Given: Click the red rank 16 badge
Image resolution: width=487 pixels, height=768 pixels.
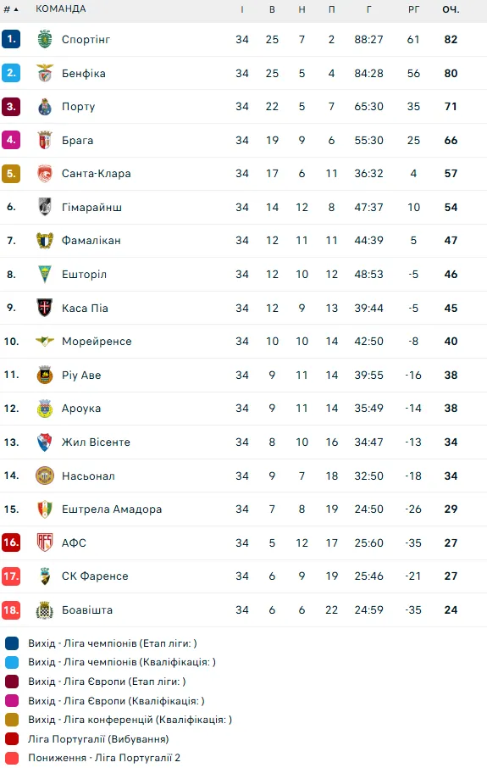Looking at the screenshot, I should tap(11, 543).
